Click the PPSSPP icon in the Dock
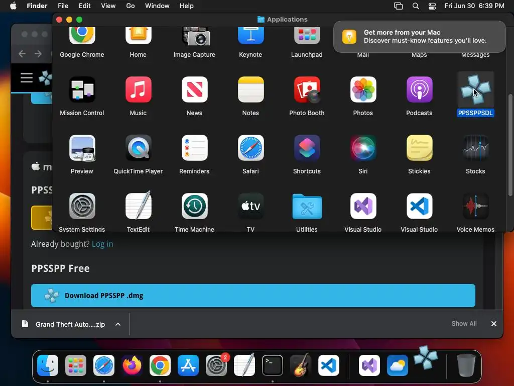This screenshot has height=386, width=514. [x=426, y=357]
